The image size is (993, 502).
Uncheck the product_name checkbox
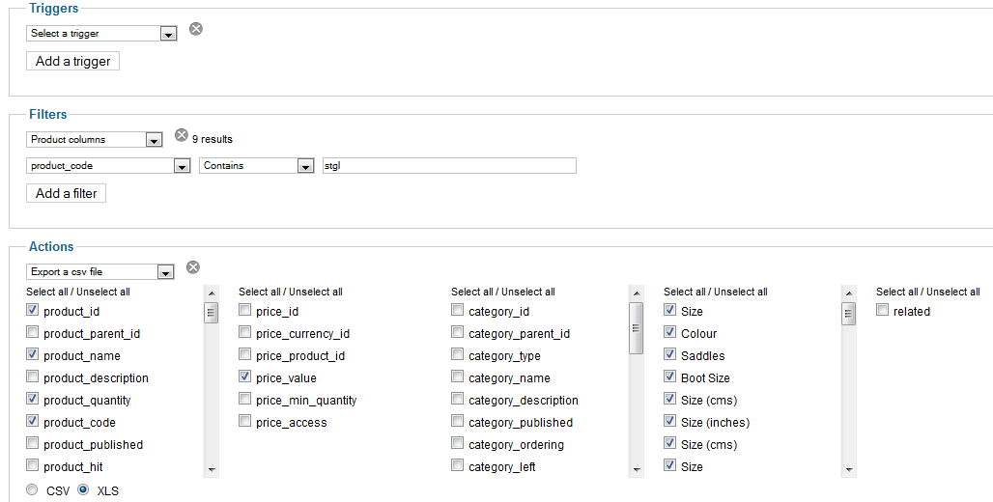point(32,354)
